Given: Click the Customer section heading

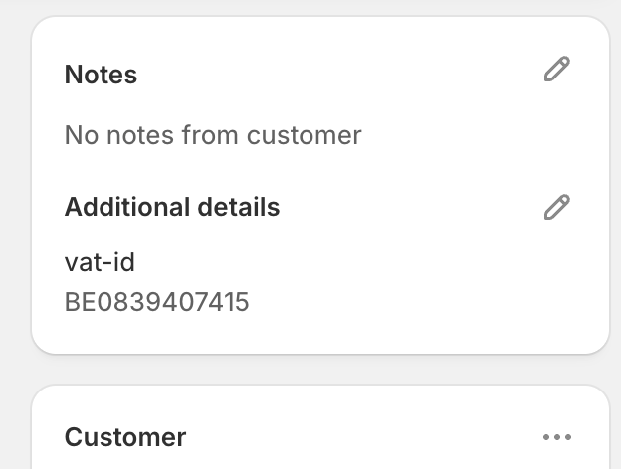Looking at the screenshot, I should click(124, 437).
